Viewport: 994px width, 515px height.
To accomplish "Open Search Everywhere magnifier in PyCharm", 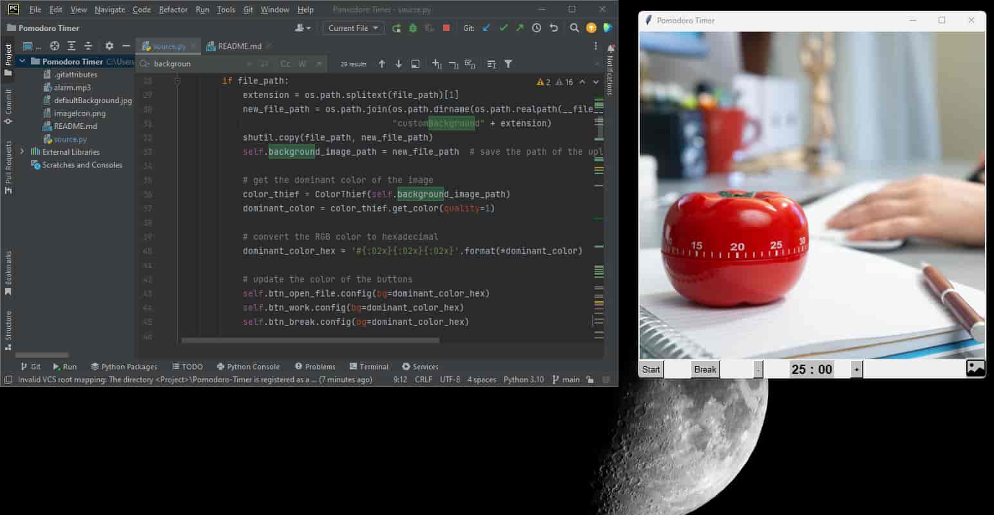I will click(x=575, y=28).
